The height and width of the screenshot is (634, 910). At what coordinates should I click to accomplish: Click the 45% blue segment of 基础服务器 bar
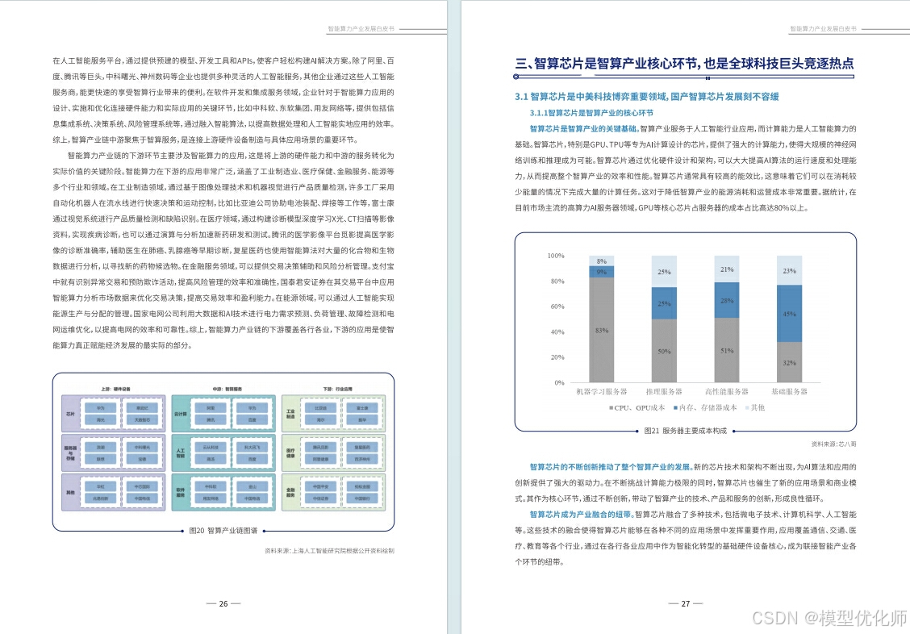[x=789, y=314]
